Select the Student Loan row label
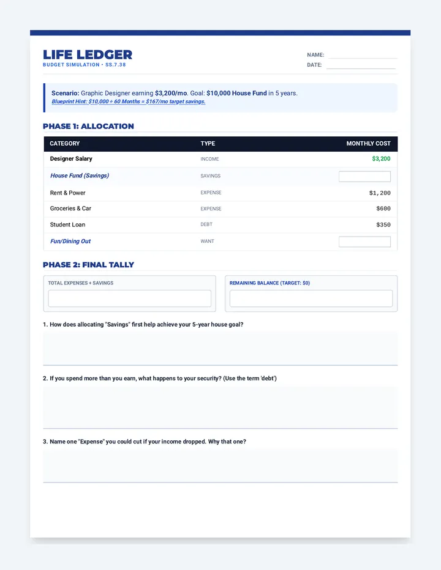 point(67,224)
